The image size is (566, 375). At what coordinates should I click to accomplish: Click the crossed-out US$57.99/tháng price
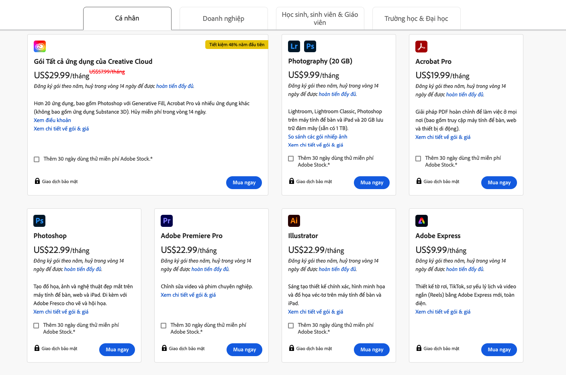(107, 72)
